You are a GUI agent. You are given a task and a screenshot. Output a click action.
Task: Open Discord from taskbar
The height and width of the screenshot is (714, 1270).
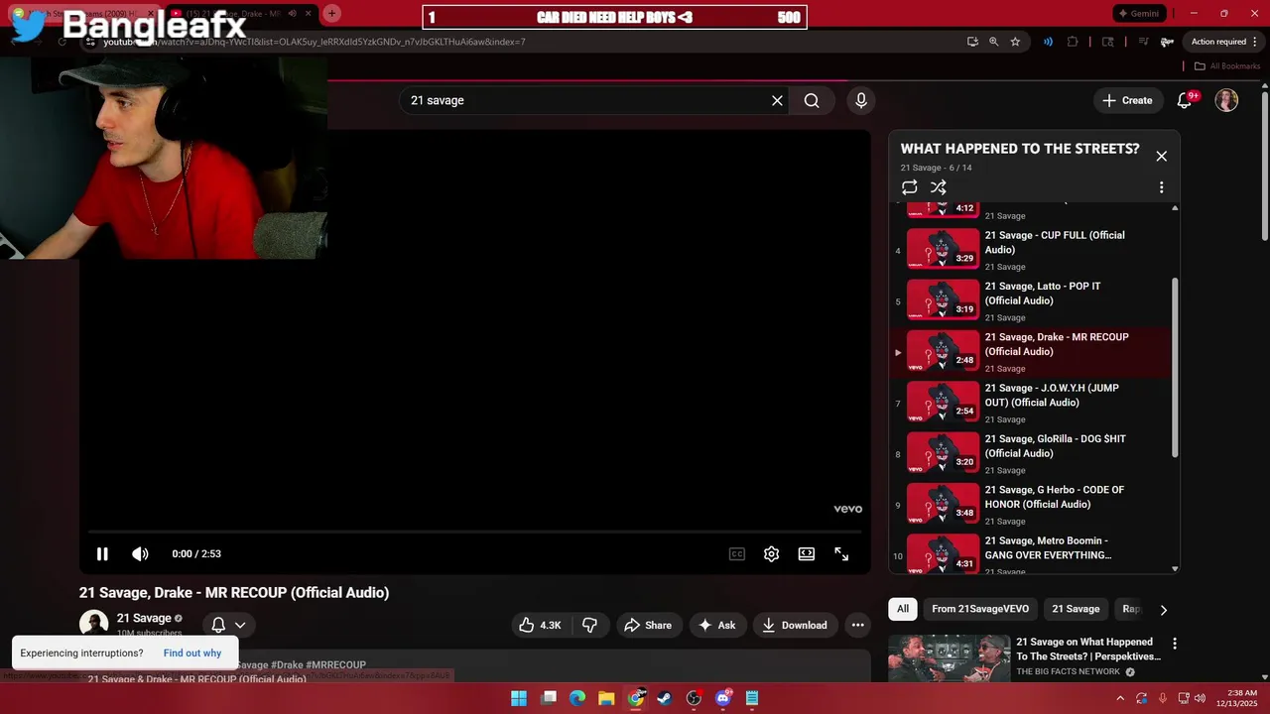click(723, 698)
